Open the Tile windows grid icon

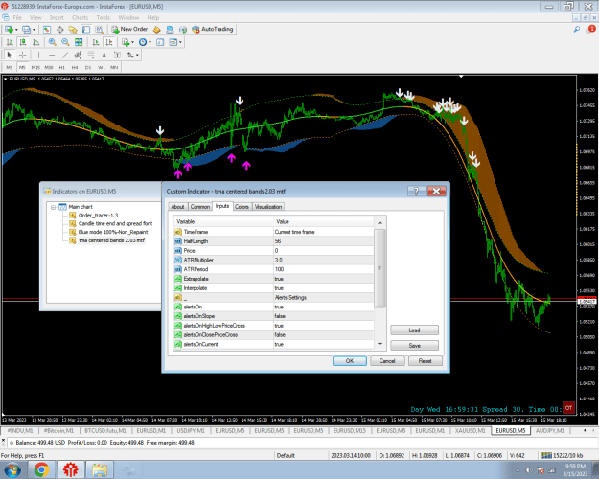[x=79, y=42]
